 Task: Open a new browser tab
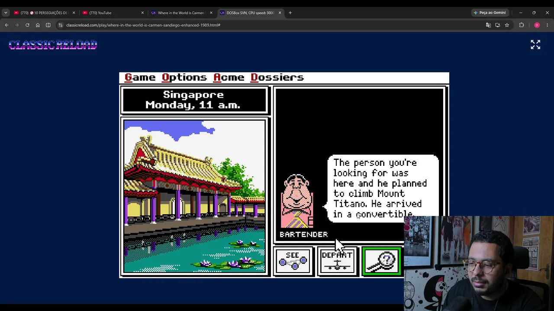[x=290, y=13]
